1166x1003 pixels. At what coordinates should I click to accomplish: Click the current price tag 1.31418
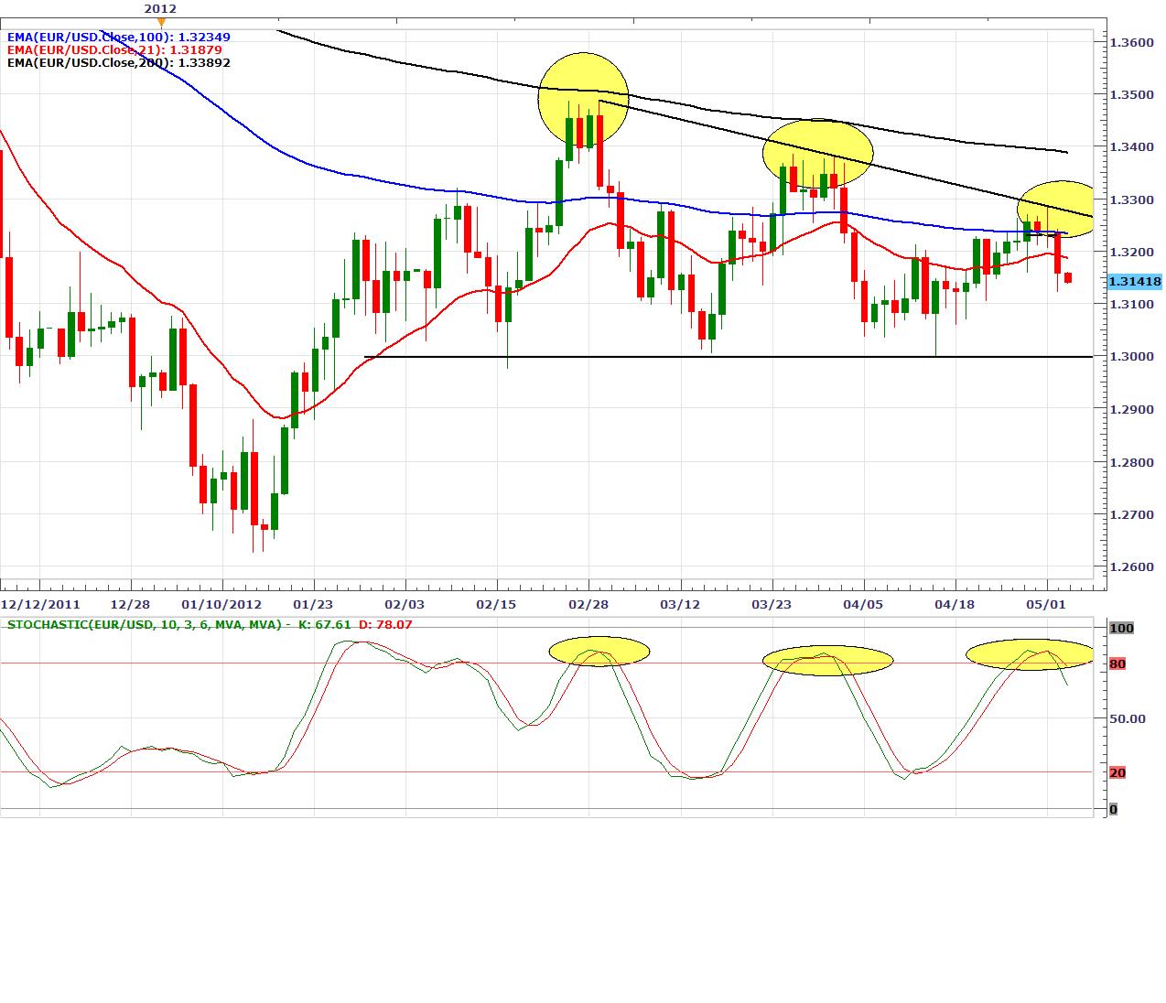pos(1134,282)
